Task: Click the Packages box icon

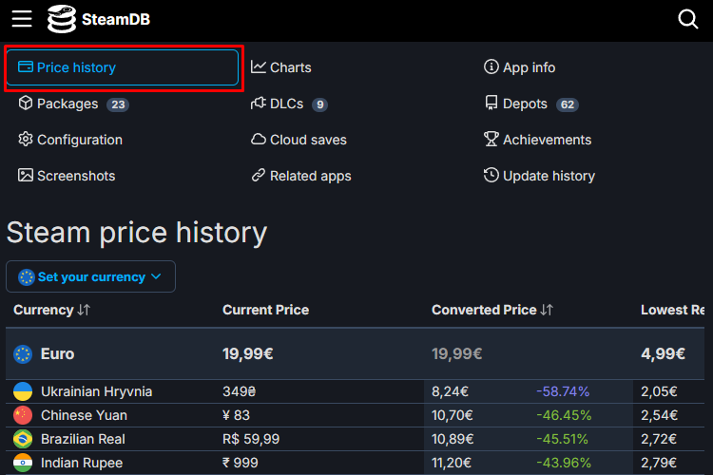Action: click(x=26, y=103)
